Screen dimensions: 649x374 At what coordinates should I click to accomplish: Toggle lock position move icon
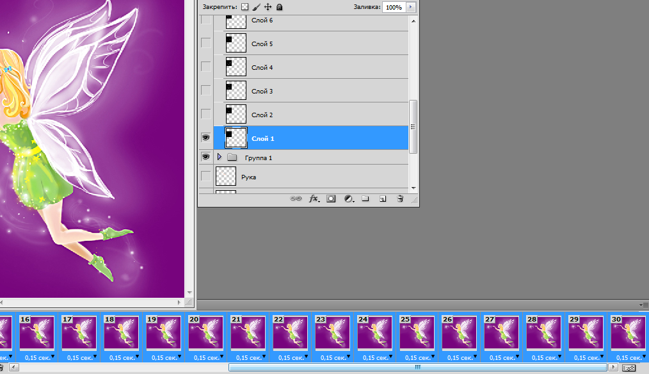point(268,7)
